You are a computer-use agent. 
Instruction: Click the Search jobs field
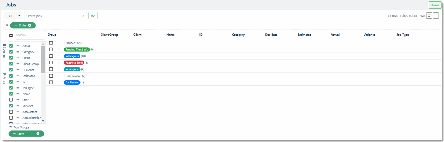coord(55,16)
